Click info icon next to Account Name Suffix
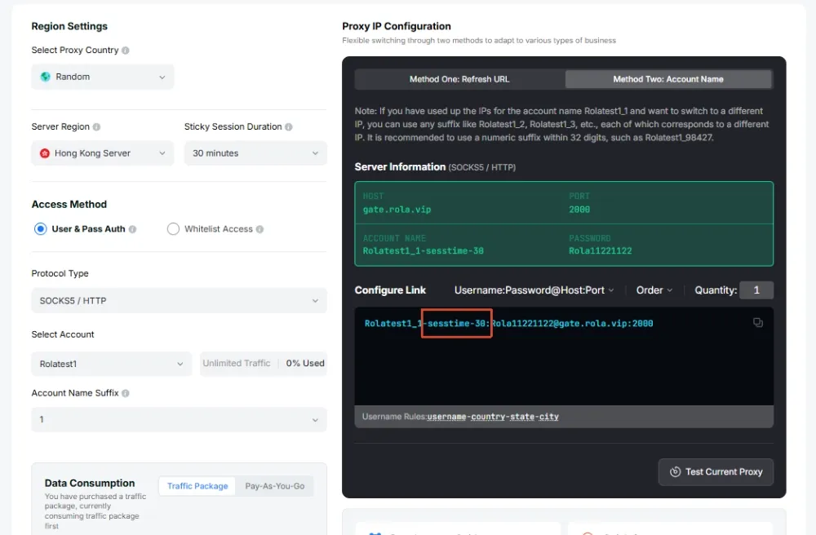Image resolution: width=816 pixels, height=535 pixels. pos(126,394)
